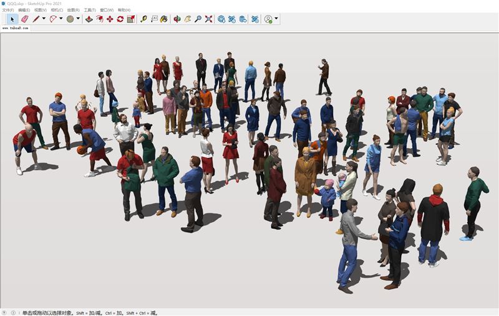Select the Push/Pull tool
499x316 pixels.
[x=89, y=19]
